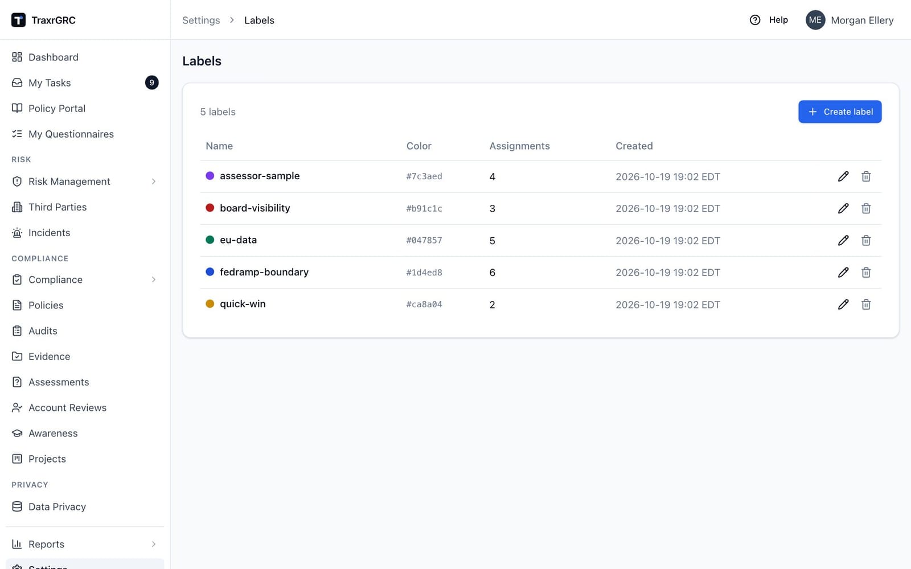The height and width of the screenshot is (569, 911).
Task: Click the color code #b91c1c
Action: pos(424,209)
